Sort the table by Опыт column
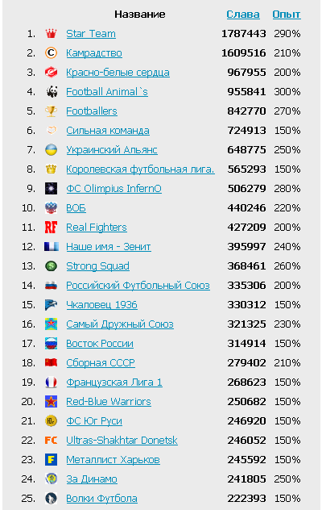 point(287,15)
